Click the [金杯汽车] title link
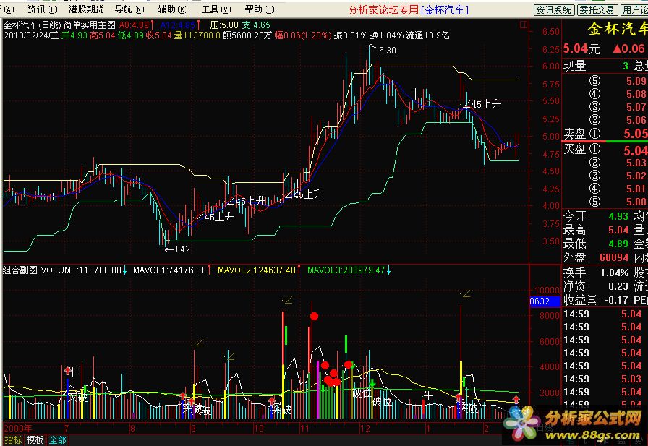This screenshot has height=446, width=648. click(x=445, y=10)
